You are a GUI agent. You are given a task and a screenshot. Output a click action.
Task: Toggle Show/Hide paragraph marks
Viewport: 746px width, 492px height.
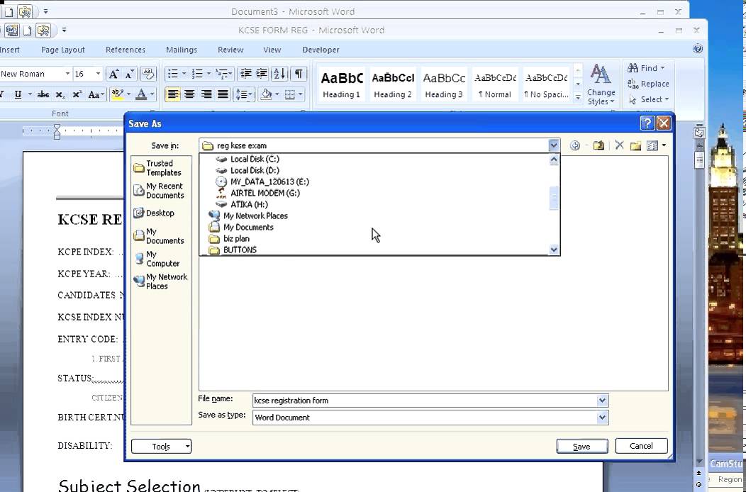(299, 74)
